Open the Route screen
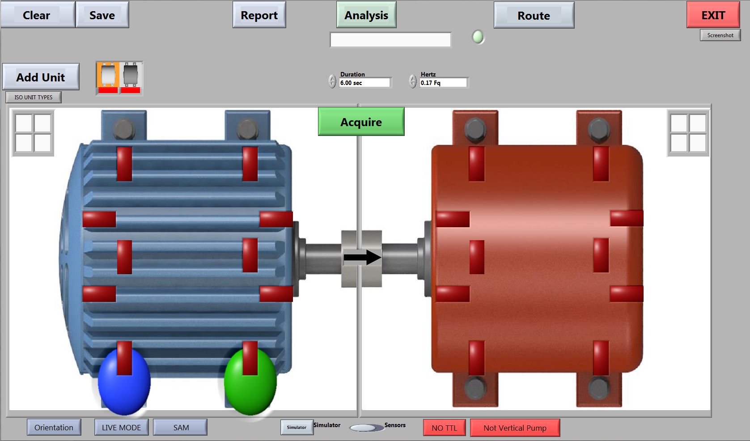This screenshot has height=441, width=750. 534,15
